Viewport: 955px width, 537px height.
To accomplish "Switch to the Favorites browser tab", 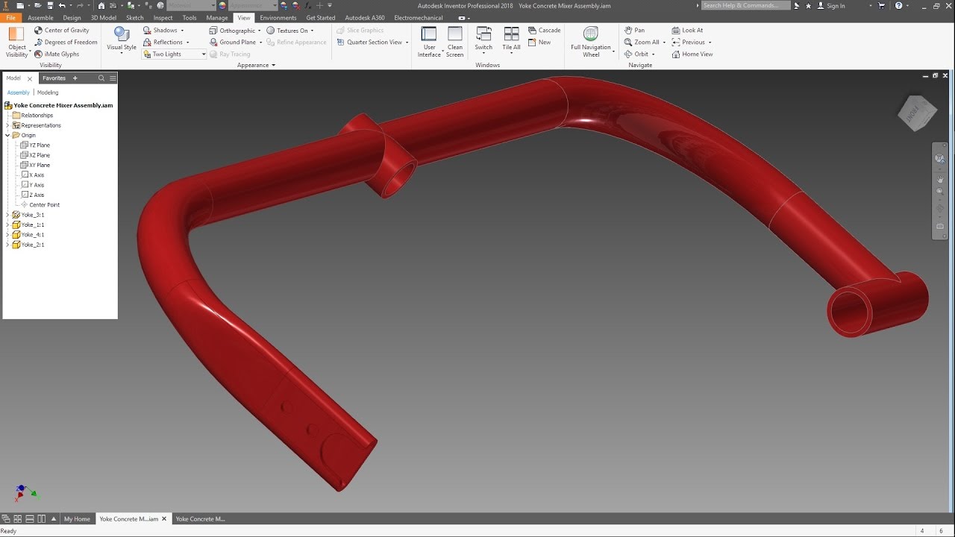I will (x=54, y=78).
